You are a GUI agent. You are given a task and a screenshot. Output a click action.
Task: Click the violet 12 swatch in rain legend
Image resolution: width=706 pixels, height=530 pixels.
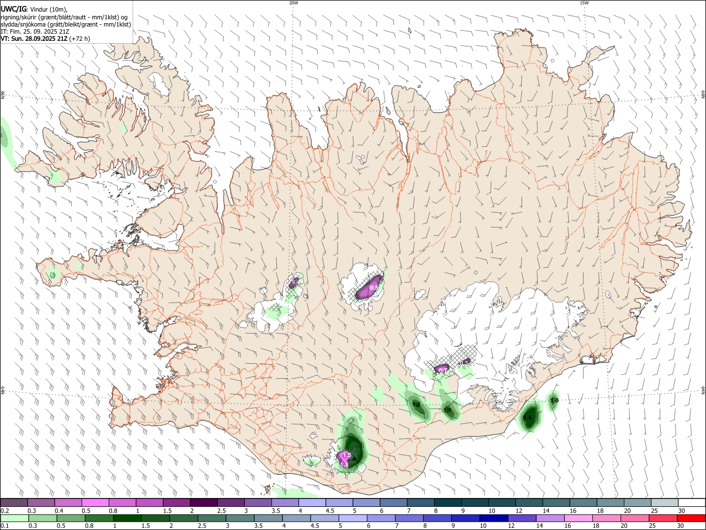[x=522, y=518]
